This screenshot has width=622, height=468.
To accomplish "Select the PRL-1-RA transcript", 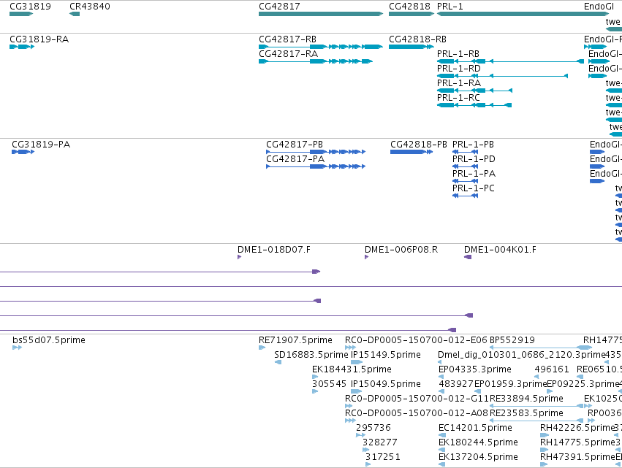I will point(474,91).
